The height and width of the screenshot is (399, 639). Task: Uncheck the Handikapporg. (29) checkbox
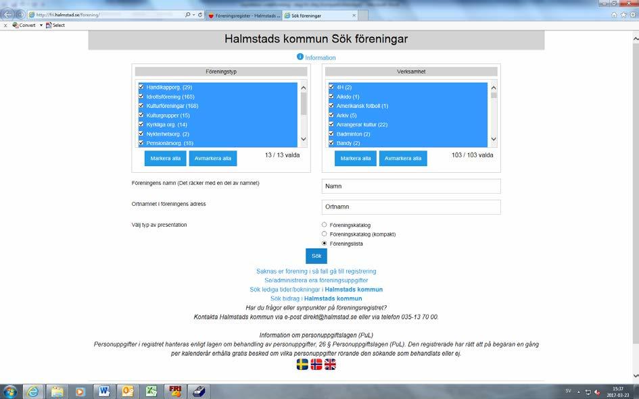tap(141, 86)
